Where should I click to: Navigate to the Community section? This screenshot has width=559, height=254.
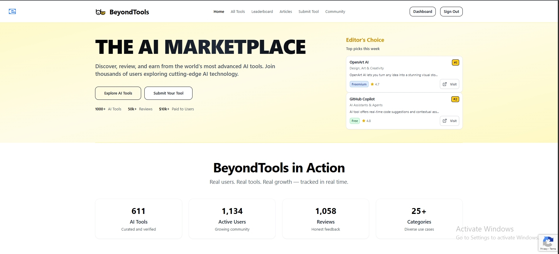coord(335,12)
